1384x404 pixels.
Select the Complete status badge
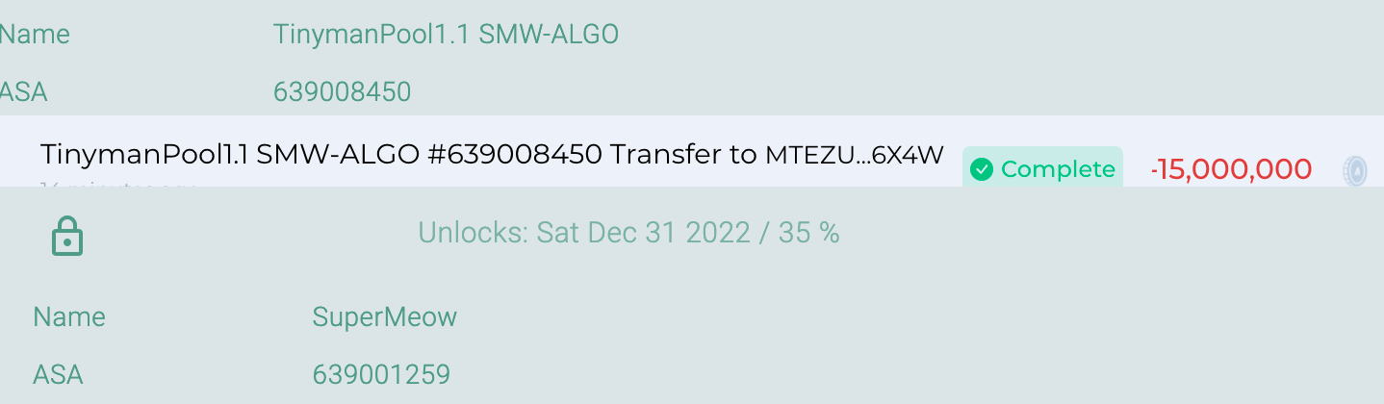coord(1042,169)
